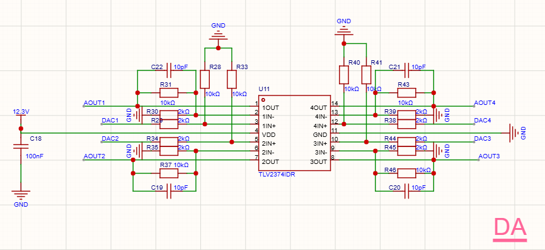Viewport: 545px width, 250px height.
Task: Select resistor R44 symbol
Action: point(406,142)
